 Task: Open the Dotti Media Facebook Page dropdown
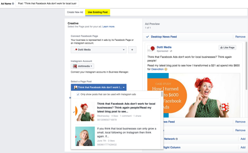pyautogui.click(x=98, y=49)
